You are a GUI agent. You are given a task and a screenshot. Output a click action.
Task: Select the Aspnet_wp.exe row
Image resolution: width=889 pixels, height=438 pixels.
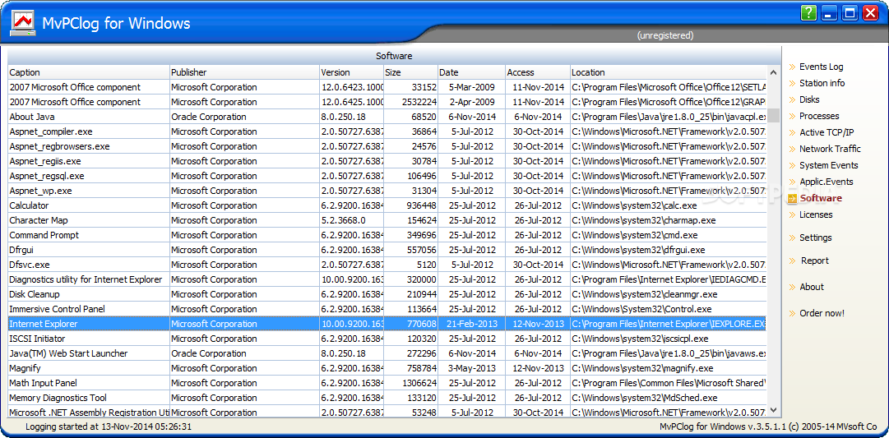tap(387, 191)
